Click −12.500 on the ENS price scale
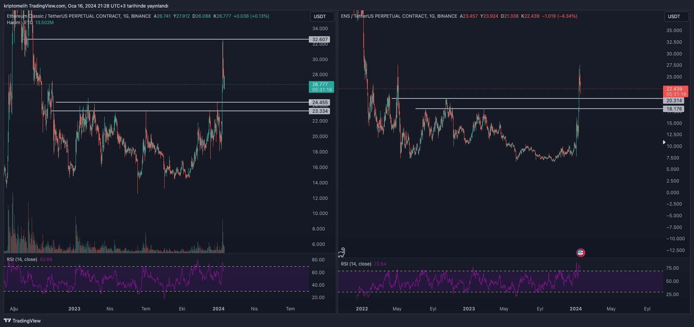Viewport: 694px width, 327px height. pyautogui.click(x=675, y=250)
